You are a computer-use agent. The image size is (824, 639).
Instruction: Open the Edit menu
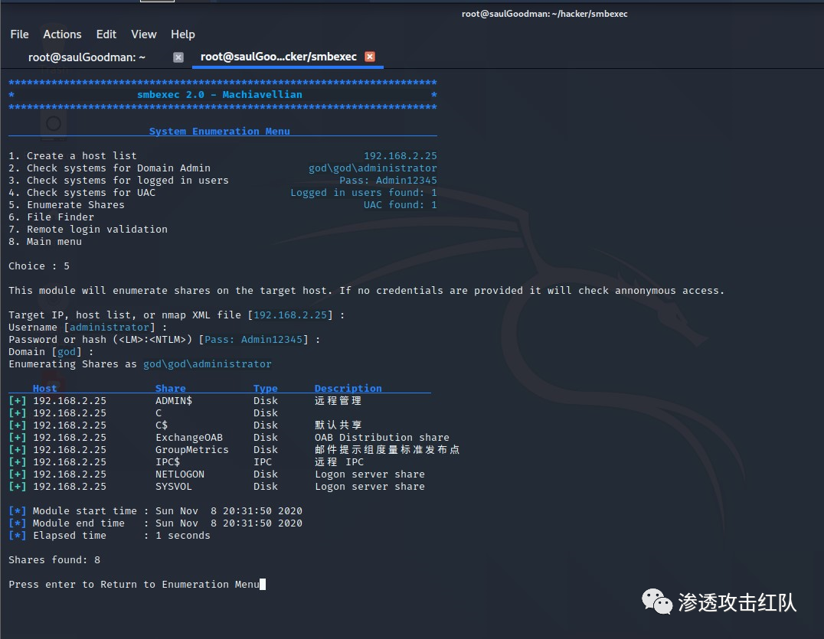coord(106,34)
